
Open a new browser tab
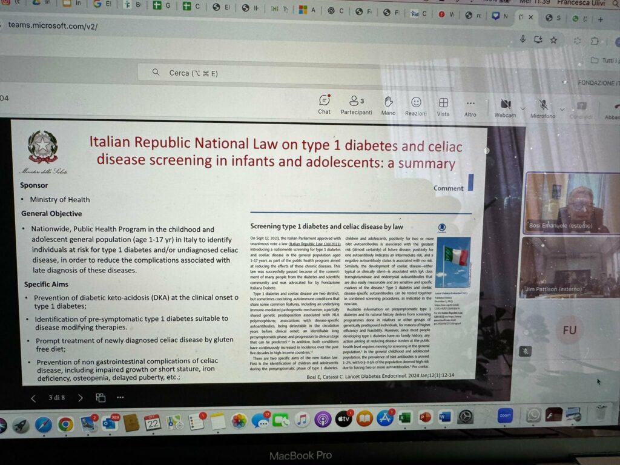pyautogui.click(x=601, y=19)
